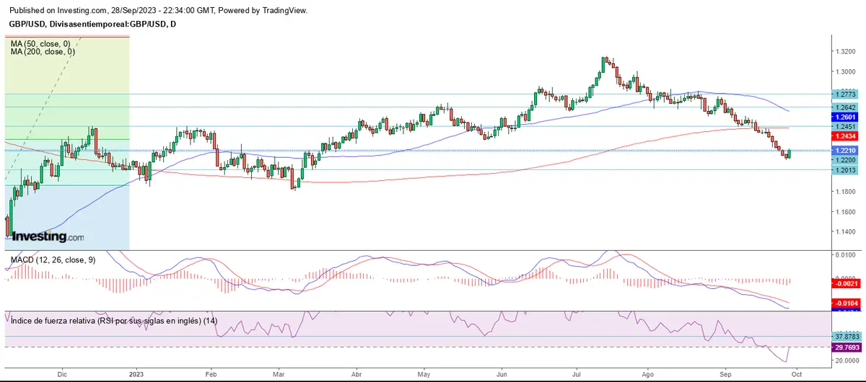Click the Abr label on time axis
The height and width of the screenshot is (382, 866).
click(x=356, y=376)
